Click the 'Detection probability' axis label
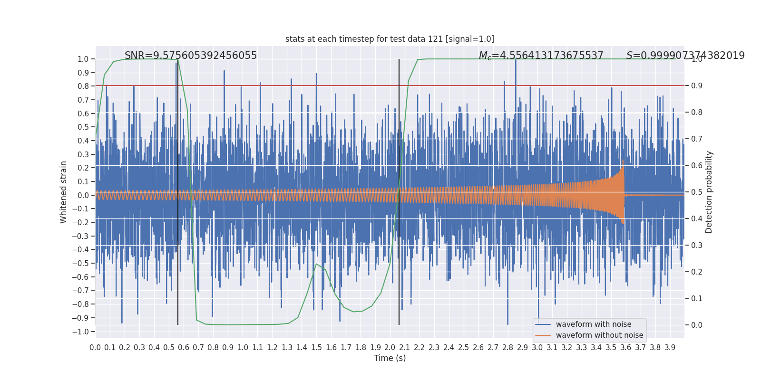Screen dimensions: 761x380 point(709,192)
